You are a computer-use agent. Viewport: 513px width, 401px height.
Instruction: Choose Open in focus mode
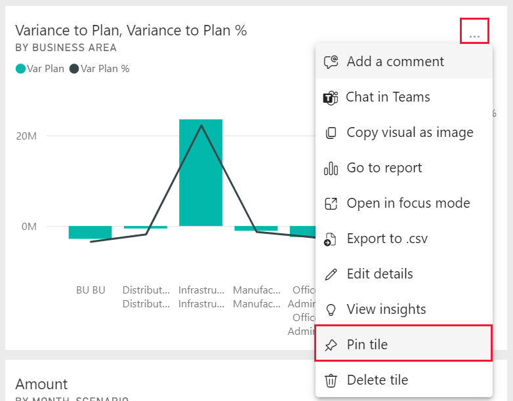(404, 203)
